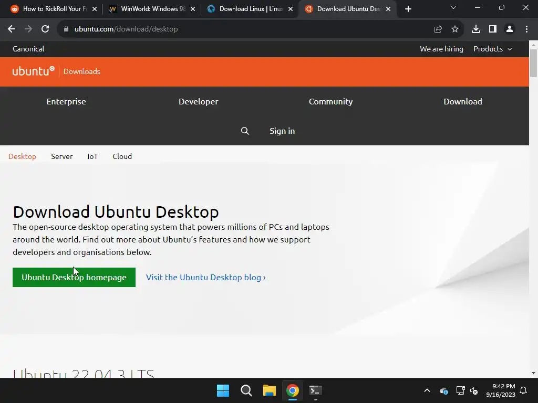Click the Canonical link

(x=28, y=49)
